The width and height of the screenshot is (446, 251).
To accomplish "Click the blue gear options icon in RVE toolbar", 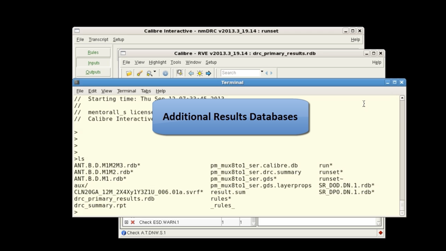I will coord(165,73).
